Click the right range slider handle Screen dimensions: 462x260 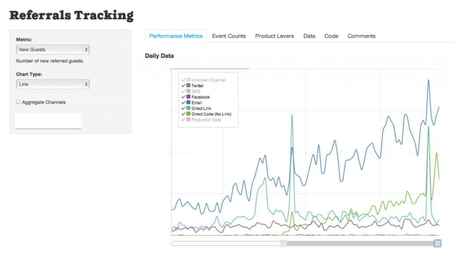(437, 243)
